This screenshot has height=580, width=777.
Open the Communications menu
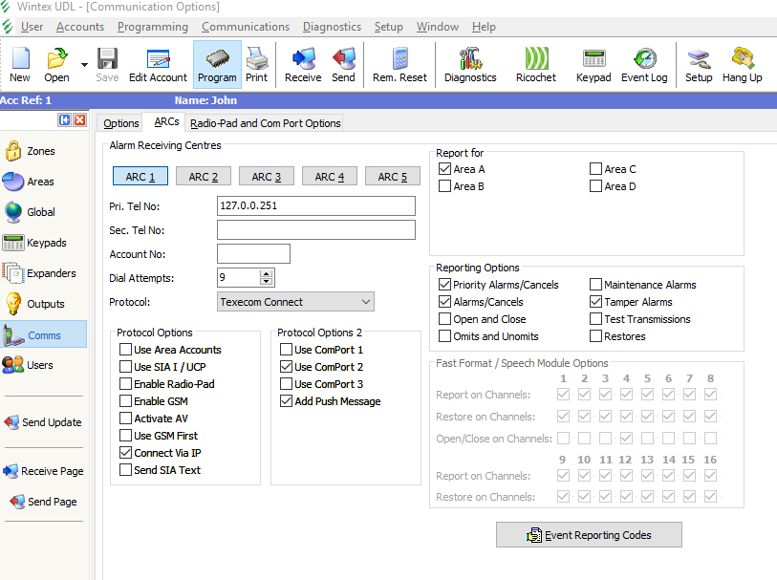[x=246, y=27]
